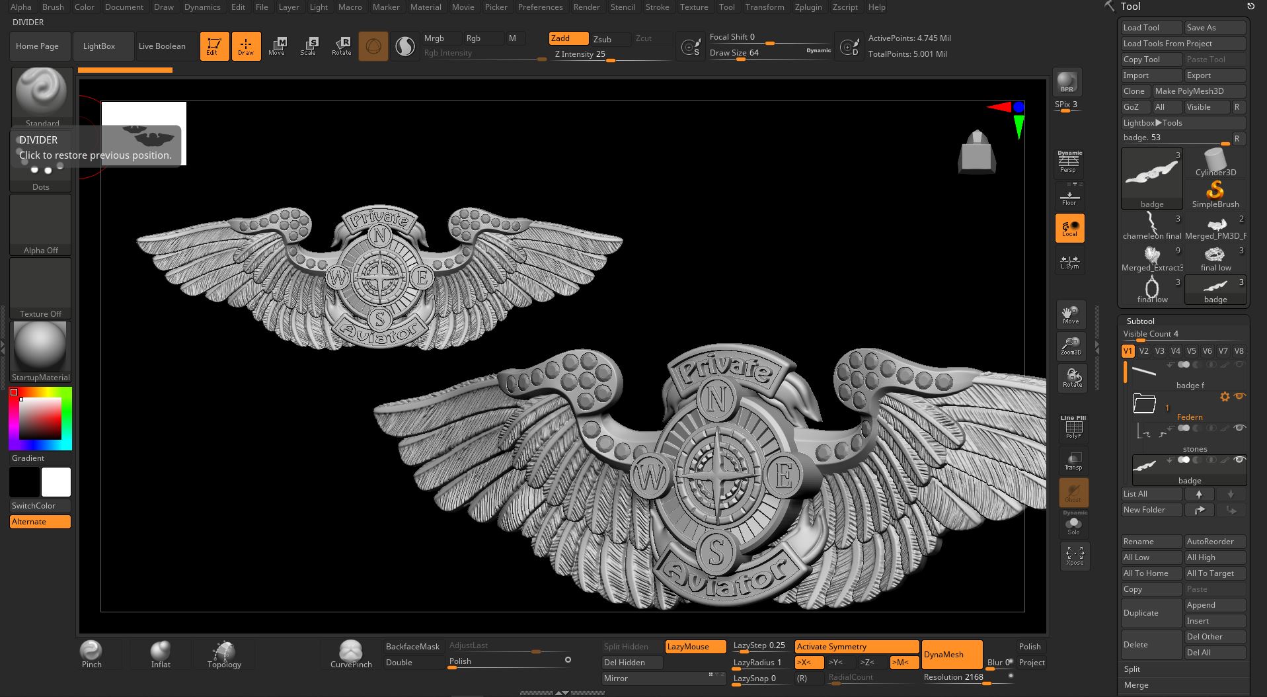Open the Render menu

(x=586, y=7)
